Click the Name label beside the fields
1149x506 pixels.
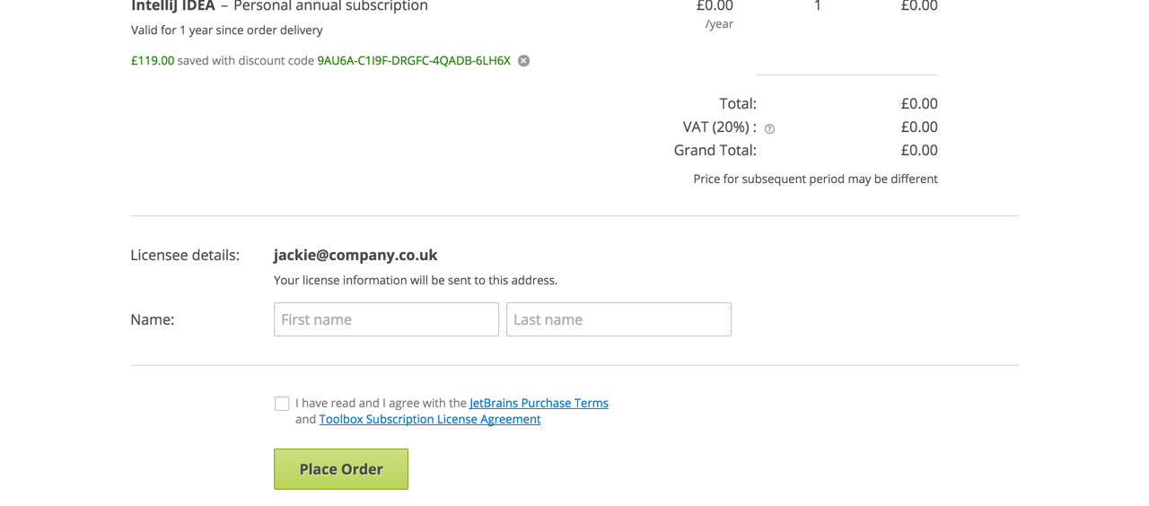point(153,319)
